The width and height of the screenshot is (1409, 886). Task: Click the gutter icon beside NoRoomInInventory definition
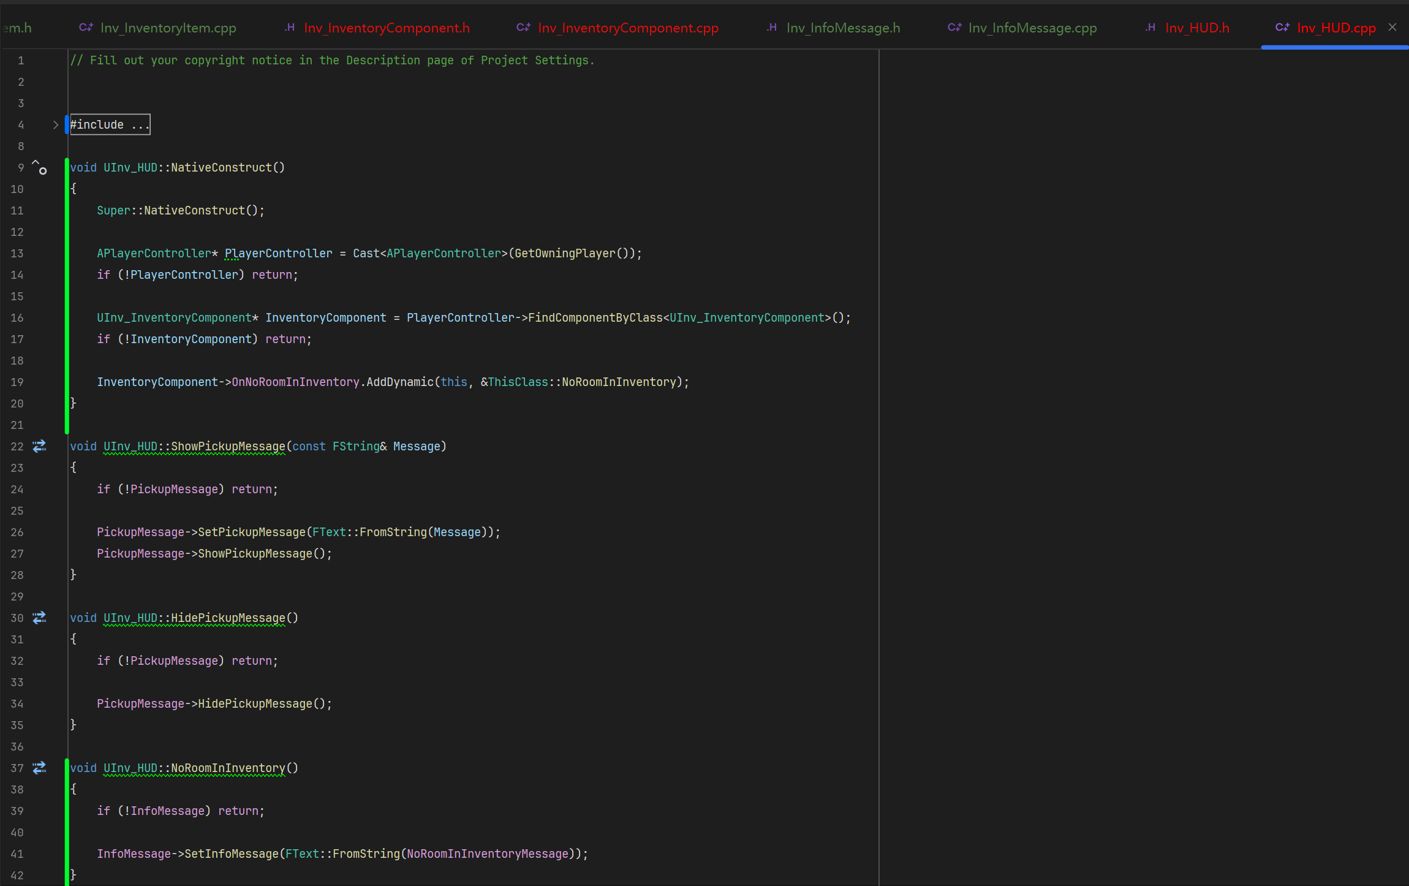[39, 768]
